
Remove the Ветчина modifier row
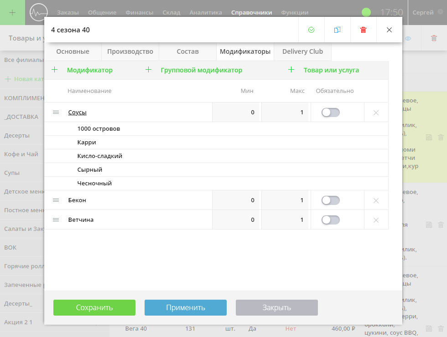click(x=376, y=220)
